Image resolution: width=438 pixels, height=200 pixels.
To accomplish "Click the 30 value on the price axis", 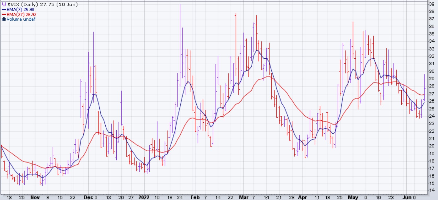I will pyautogui.click(x=431, y=71).
